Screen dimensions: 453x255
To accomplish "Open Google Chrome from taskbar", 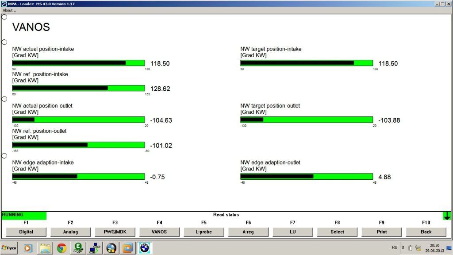I will click(x=61, y=248).
